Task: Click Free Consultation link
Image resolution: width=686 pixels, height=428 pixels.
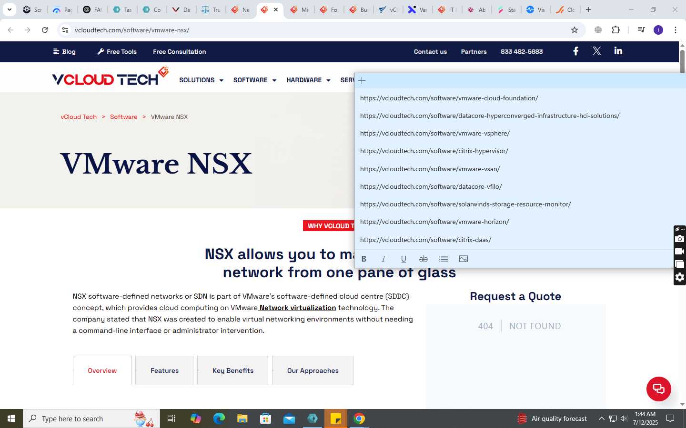Action: click(180, 51)
